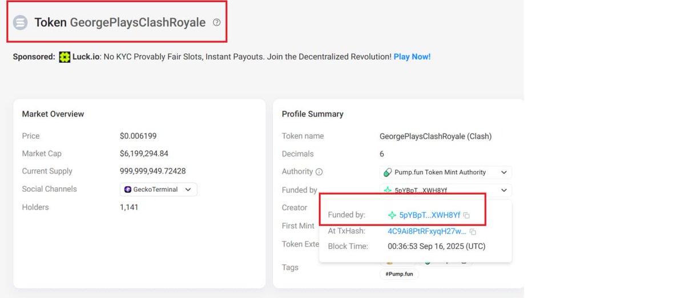
Task: Click the Creator label
Action: click(x=295, y=208)
